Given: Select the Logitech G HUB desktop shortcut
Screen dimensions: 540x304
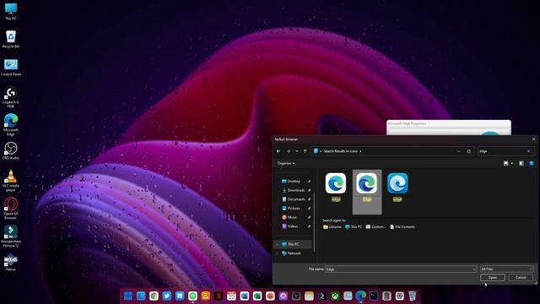Looking at the screenshot, I should 11,97.
